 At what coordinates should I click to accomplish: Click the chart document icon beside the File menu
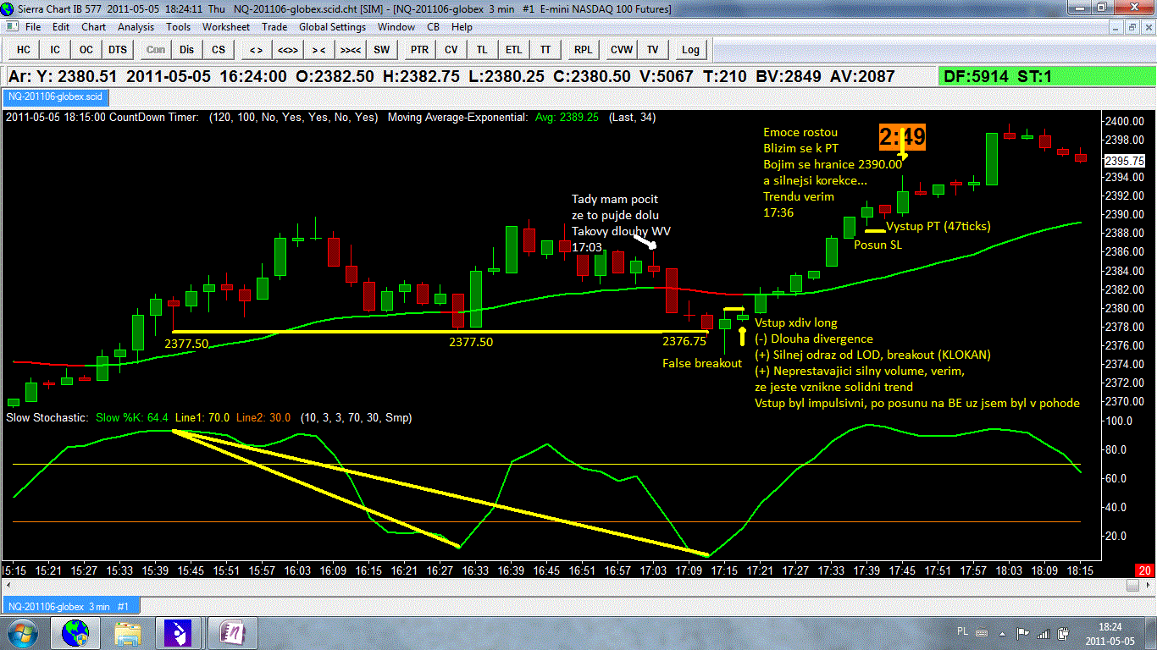(x=11, y=27)
